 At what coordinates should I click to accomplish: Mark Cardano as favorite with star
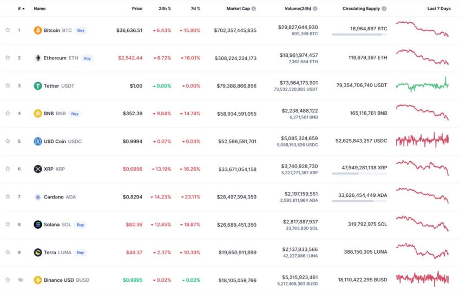8,196
